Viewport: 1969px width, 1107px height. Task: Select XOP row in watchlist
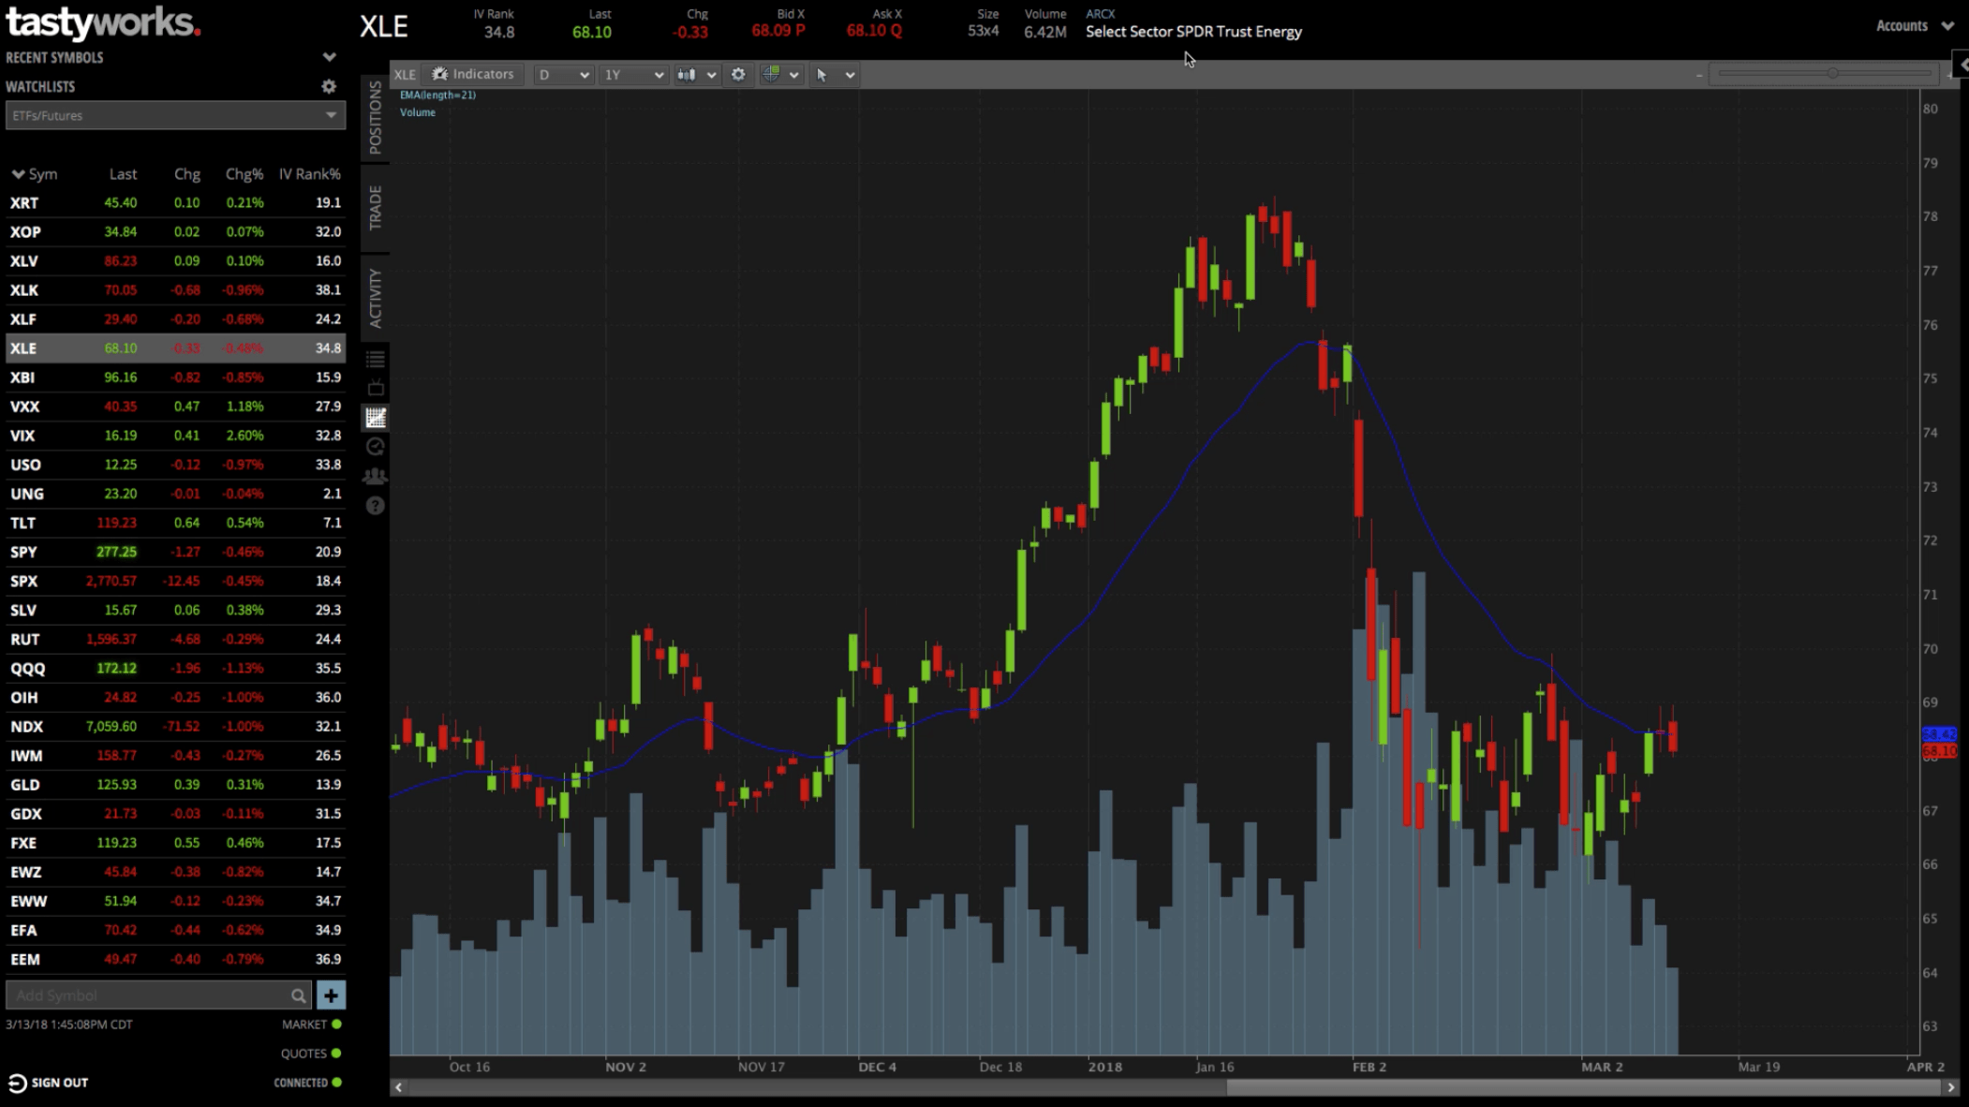point(175,231)
